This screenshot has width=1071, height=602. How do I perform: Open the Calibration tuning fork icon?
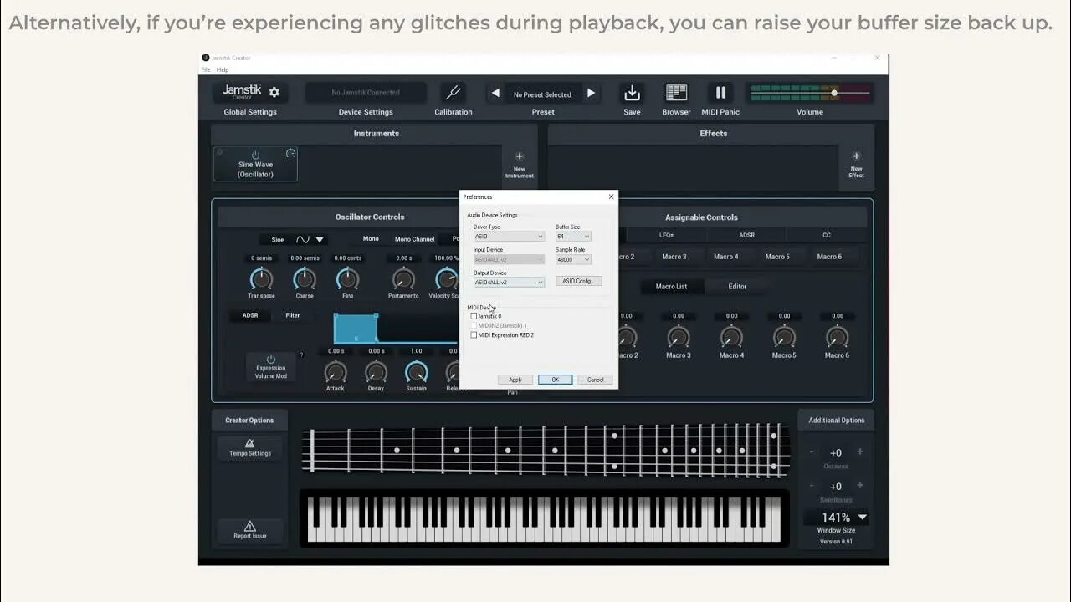[x=453, y=93]
